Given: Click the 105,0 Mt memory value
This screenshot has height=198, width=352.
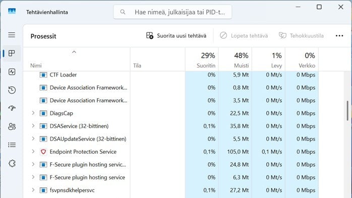Looking at the screenshot, I should pos(238,152).
